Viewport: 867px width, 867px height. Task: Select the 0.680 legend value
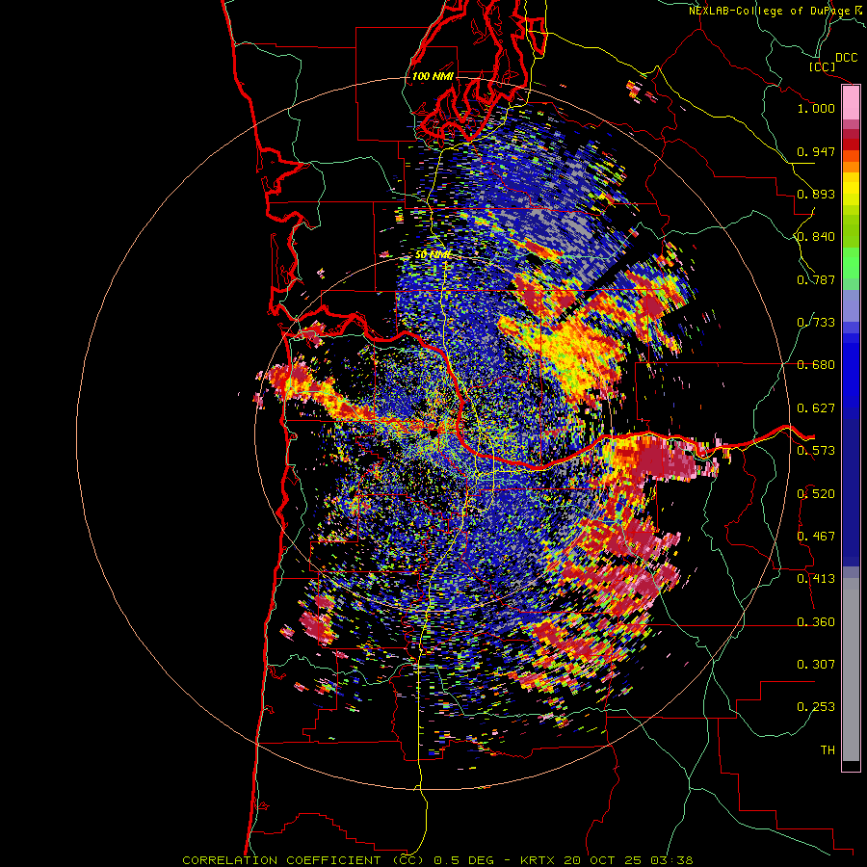816,365
